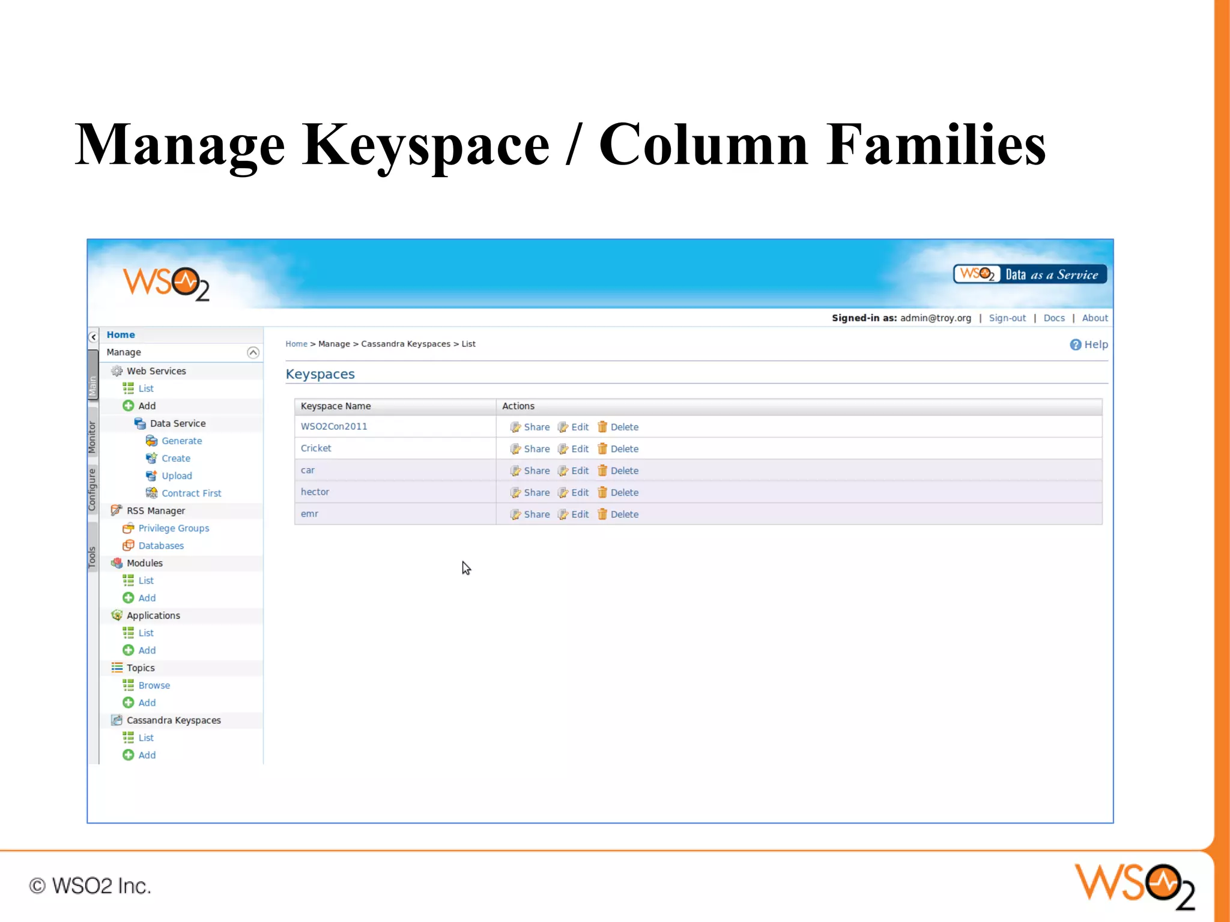The width and height of the screenshot is (1230, 922).
Task: Click the Share icon for WSO2Con2011 keyspace
Action: point(515,427)
